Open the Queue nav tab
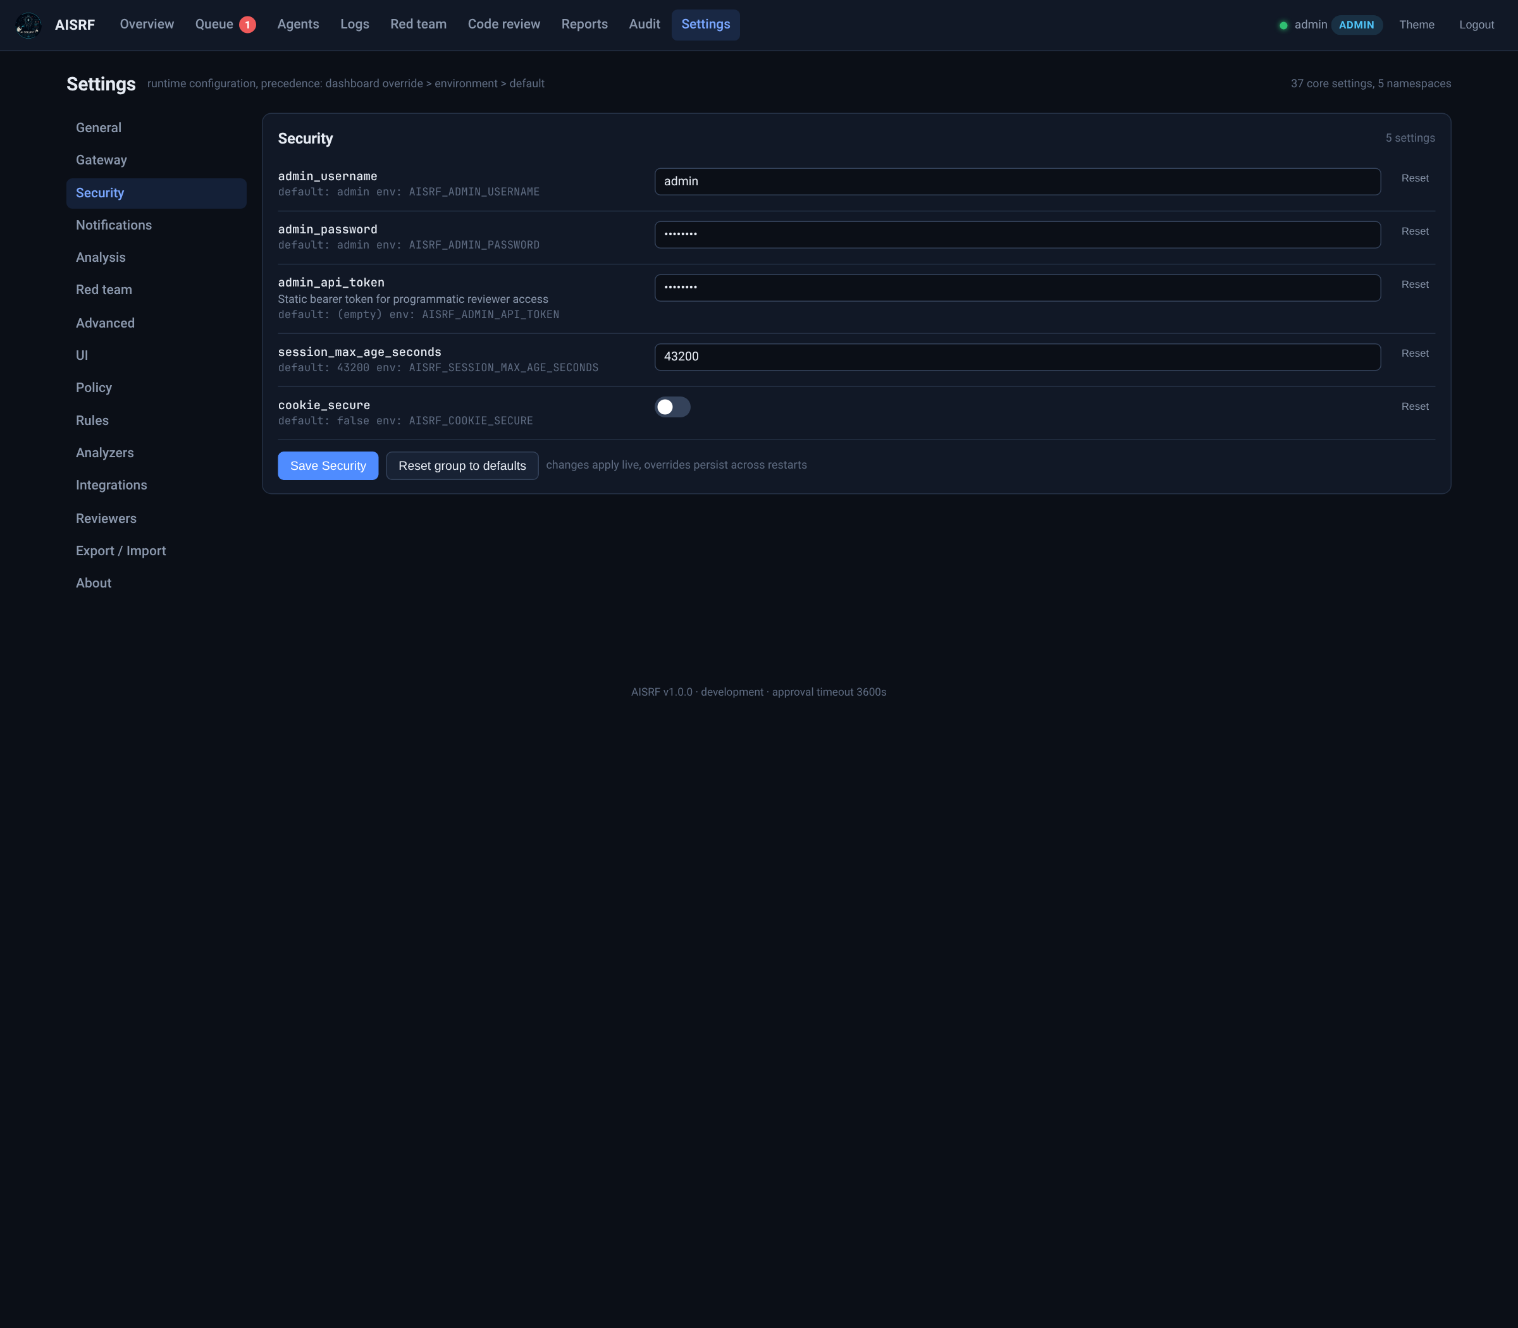Viewport: 1518px width, 1328px height. (225, 25)
